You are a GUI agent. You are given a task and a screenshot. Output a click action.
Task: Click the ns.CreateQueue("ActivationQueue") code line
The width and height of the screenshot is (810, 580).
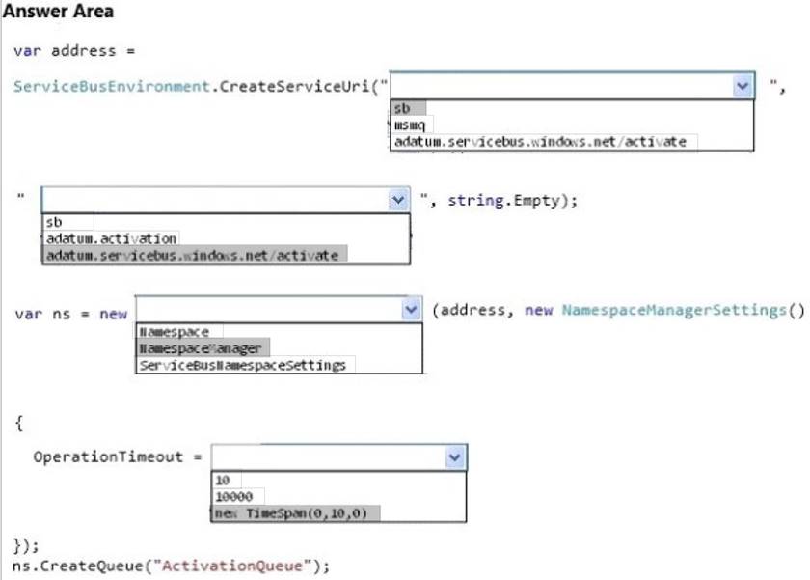point(172,566)
